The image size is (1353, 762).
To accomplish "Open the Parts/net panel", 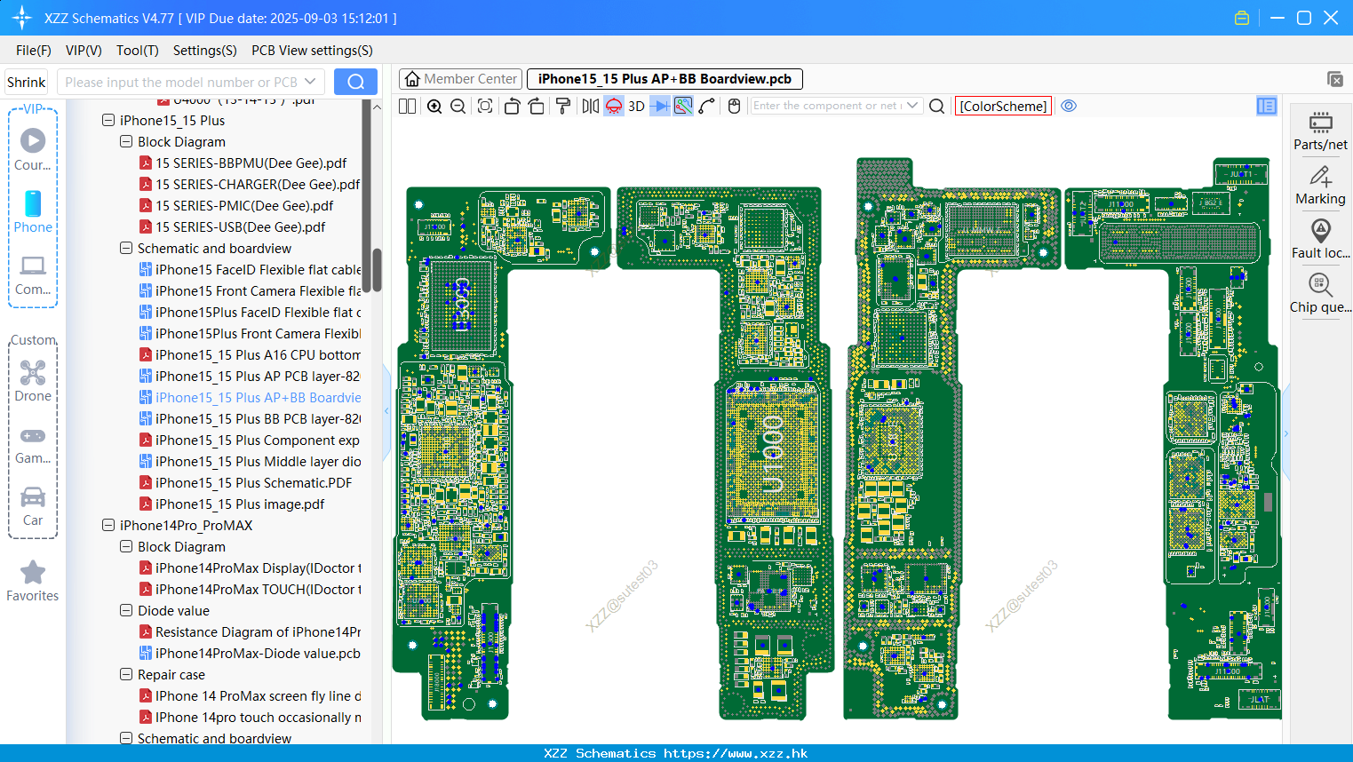I will tap(1320, 131).
